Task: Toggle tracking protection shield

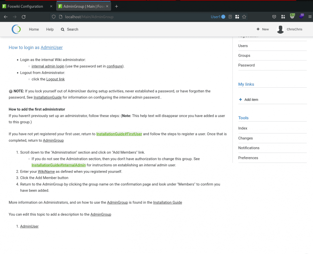Action: click(53, 17)
